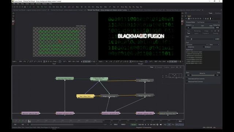The height and width of the screenshot is (132, 234).
Task: Select the pRender1 node
Action: [x=145, y=113]
